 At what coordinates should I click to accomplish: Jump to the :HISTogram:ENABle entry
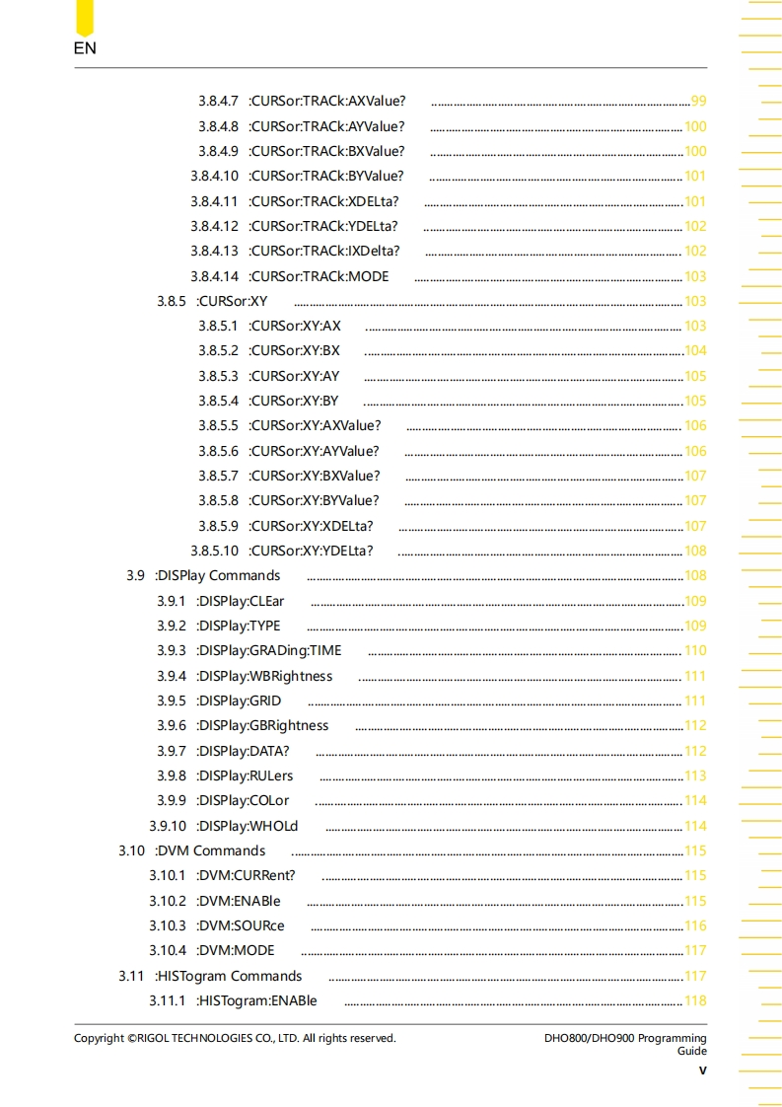coord(256,1000)
